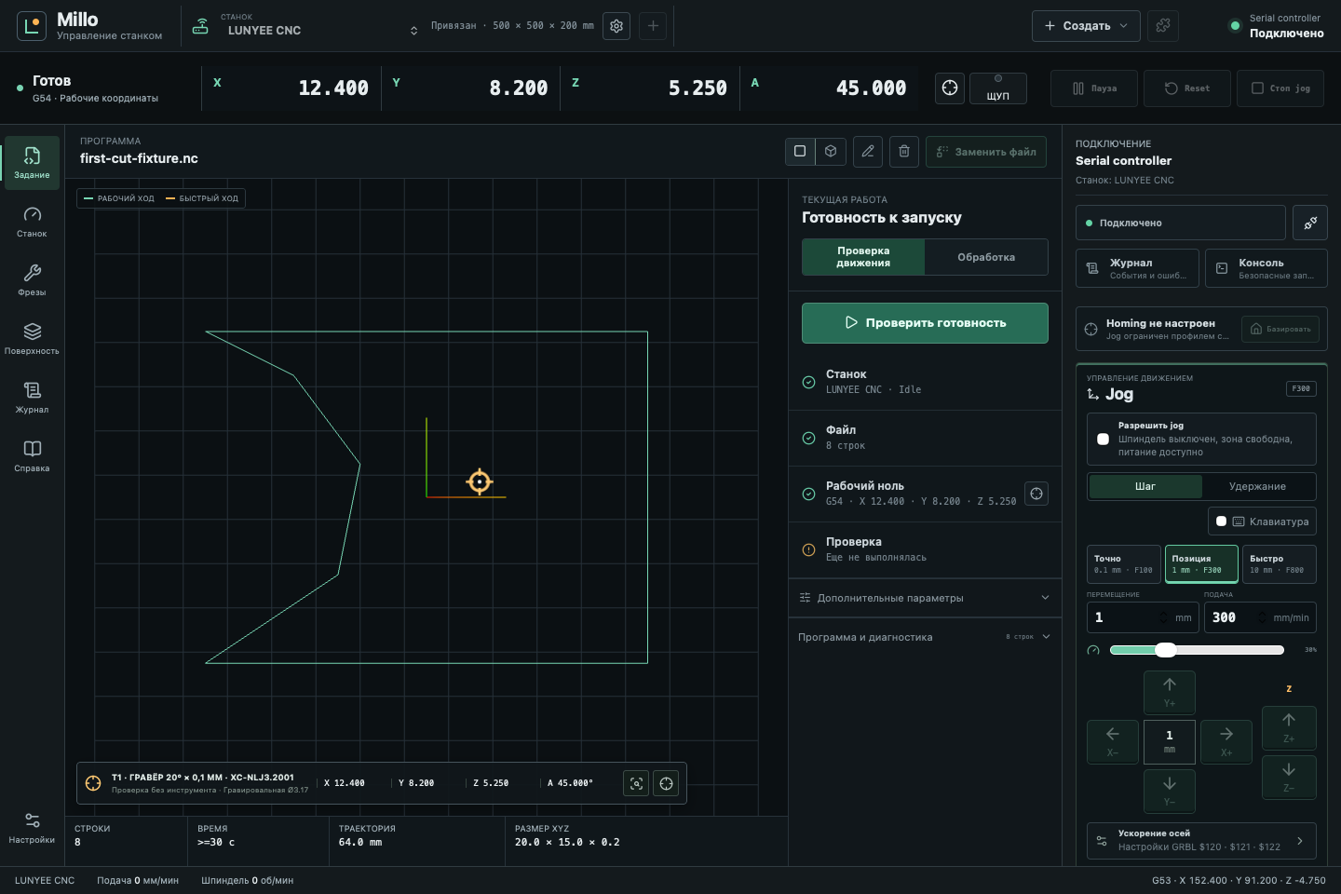Toggle the Клавиатура keyboard jog option

point(1262,521)
